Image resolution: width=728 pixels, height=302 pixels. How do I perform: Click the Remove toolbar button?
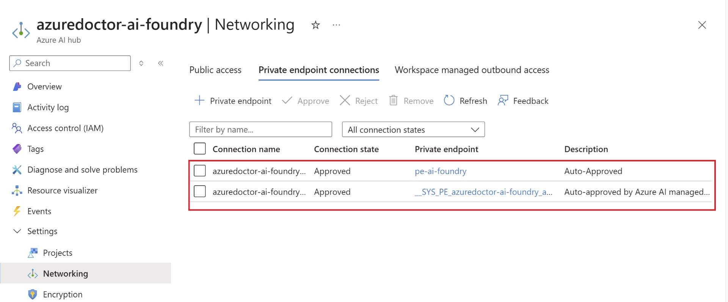click(411, 101)
